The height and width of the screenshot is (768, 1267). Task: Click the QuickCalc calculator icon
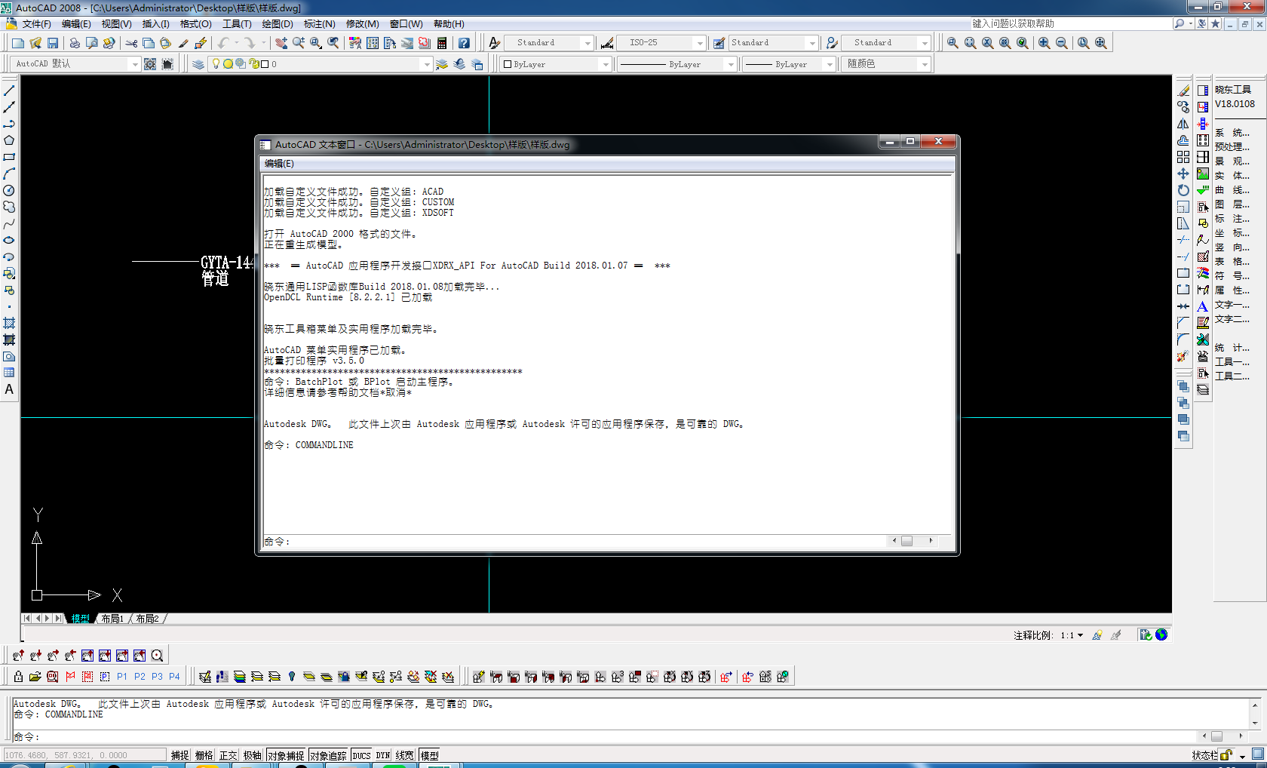[x=442, y=43]
